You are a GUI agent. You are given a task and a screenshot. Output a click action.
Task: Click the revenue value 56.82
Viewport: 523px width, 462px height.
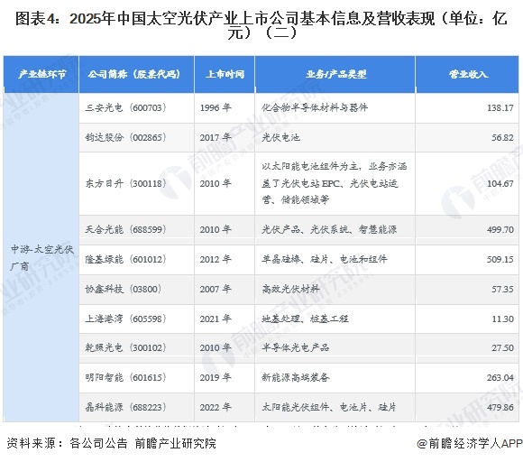click(x=502, y=137)
